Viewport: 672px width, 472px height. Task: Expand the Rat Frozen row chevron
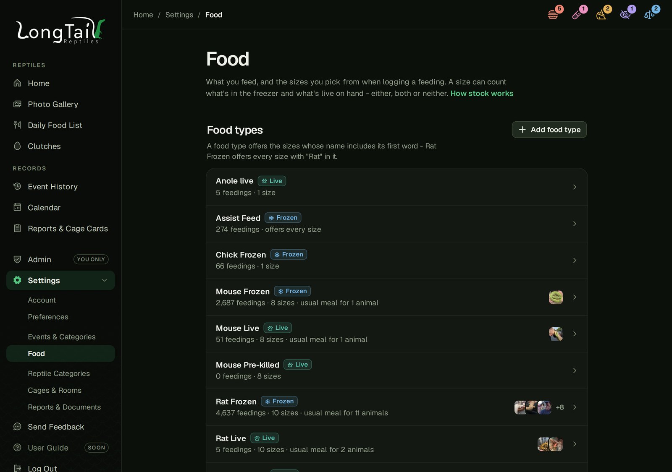[x=575, y=407]
